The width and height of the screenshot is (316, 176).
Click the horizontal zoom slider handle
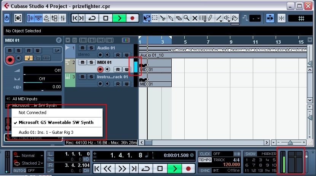tap(290, 143)
